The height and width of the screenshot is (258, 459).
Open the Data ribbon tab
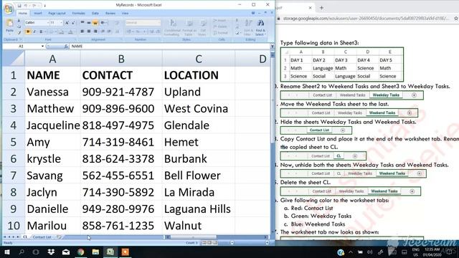pyautogui.click(x=95, y=13)
